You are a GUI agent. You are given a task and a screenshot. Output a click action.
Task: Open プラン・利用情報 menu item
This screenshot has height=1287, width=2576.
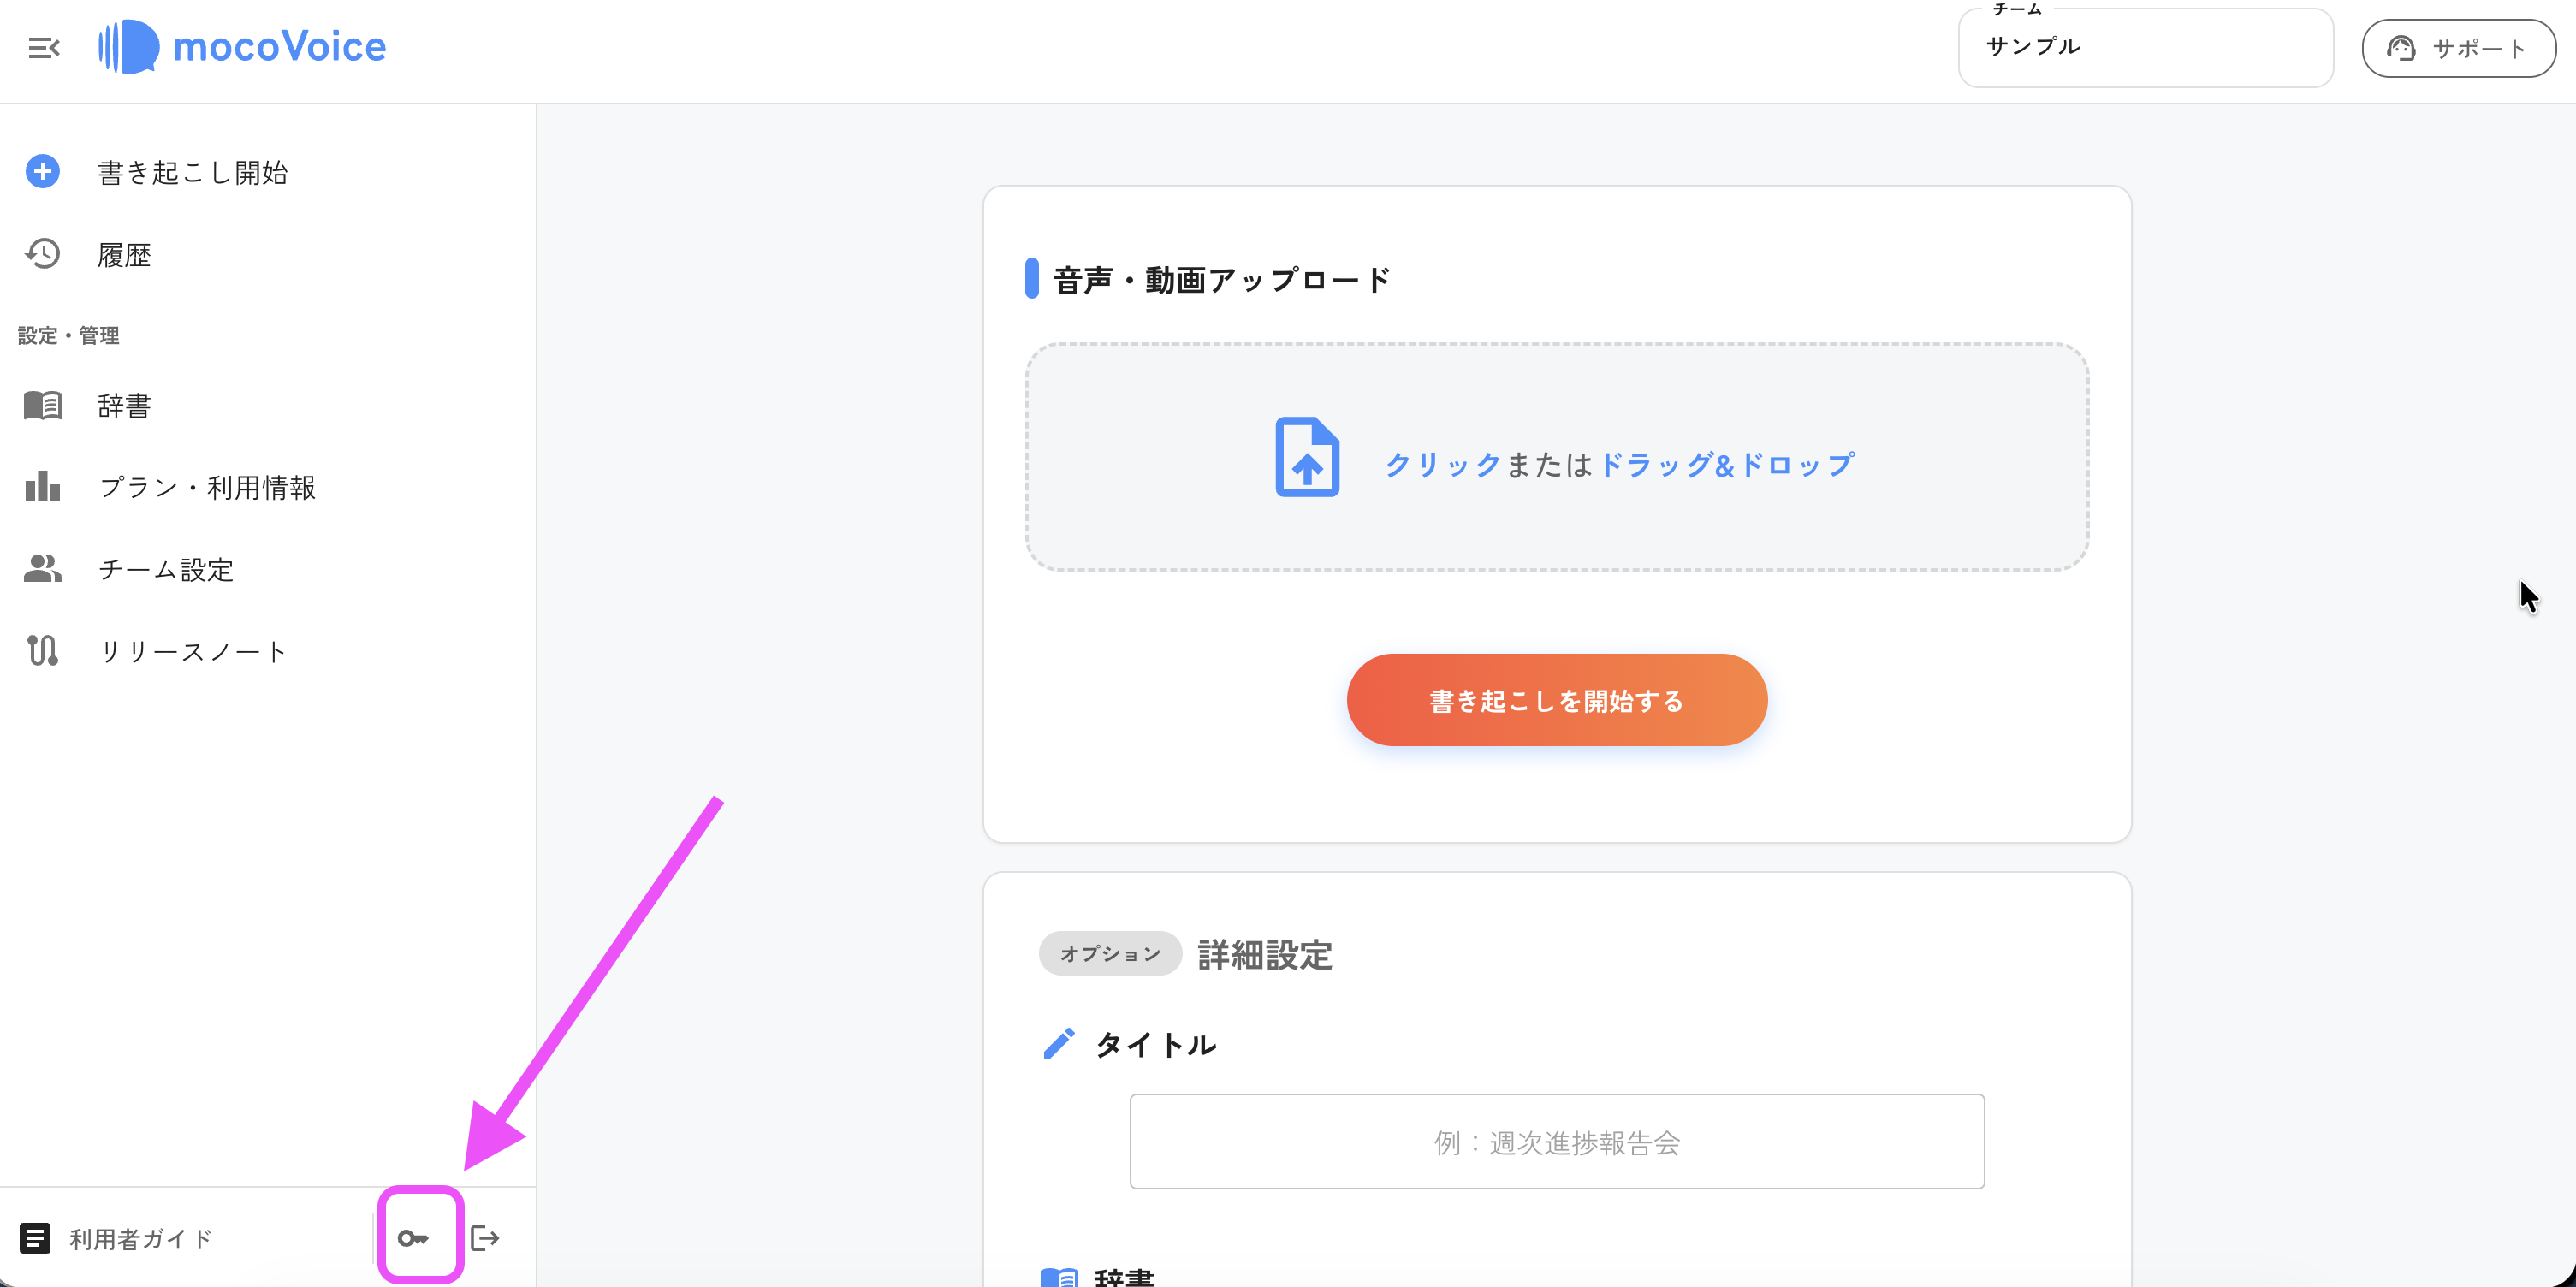pyautogui.click(x=207, y=488)
